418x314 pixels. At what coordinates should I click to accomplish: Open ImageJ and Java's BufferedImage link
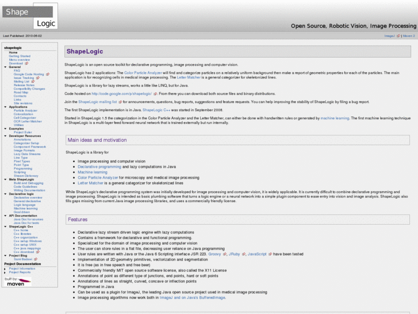pyautogui.click(x=193, y=298)
